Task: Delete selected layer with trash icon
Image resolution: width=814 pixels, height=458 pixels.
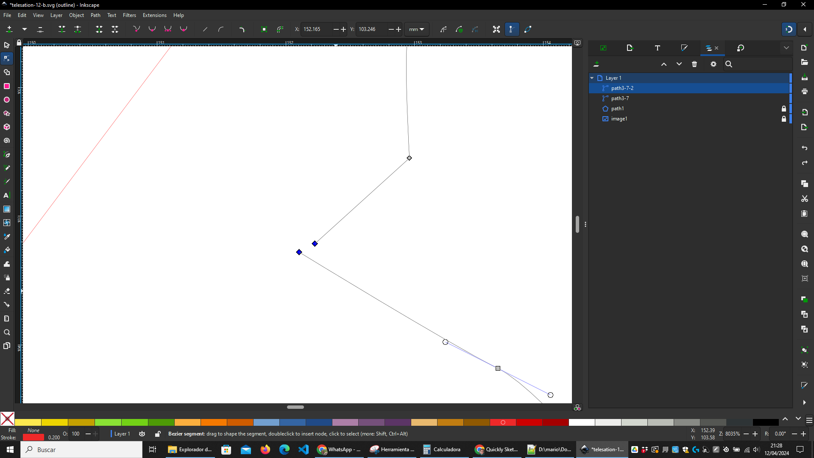Action: 694,64
